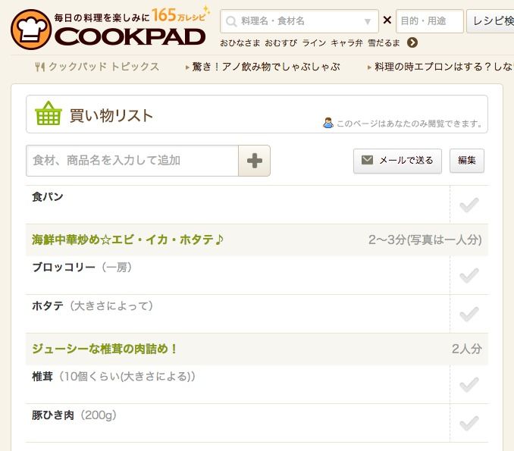The width and height of the screenshot is (514, 451).
Task: Show more trending keywords with round arrow icon
Action: (x=412, y=42)
